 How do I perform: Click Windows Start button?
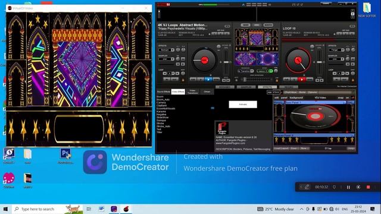click(x=5, y=209)
